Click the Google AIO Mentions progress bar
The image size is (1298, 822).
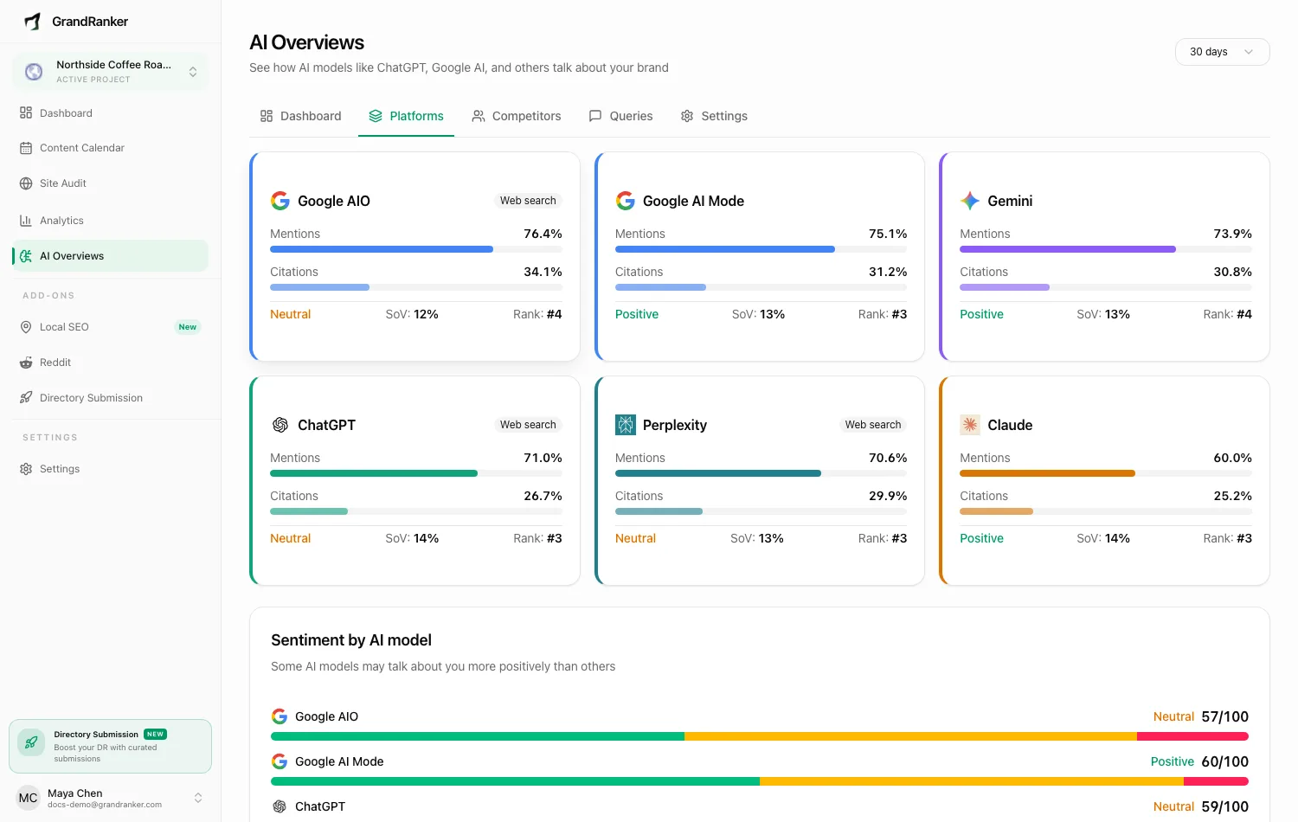tap(416, 249)
